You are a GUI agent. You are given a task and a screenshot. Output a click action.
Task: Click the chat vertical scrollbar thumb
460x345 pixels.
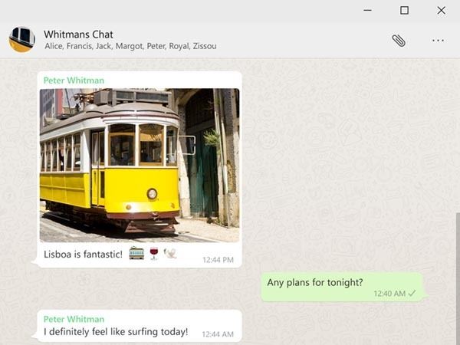[458, 279]
